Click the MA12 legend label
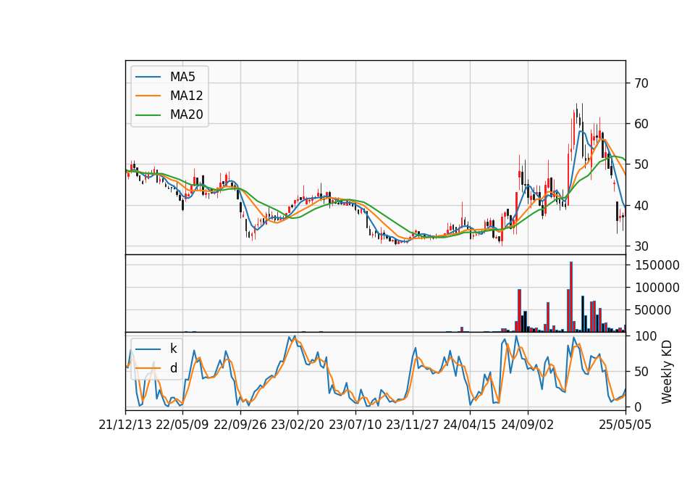Viewport: 695px width, 500px height. (x=186, y=96)
